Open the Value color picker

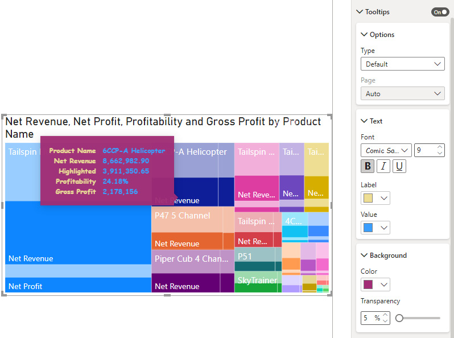[375, 228]
